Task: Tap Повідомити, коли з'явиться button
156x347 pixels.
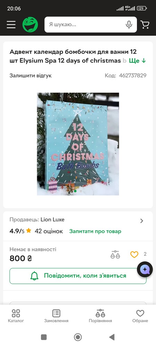Action: pos(78,276)
